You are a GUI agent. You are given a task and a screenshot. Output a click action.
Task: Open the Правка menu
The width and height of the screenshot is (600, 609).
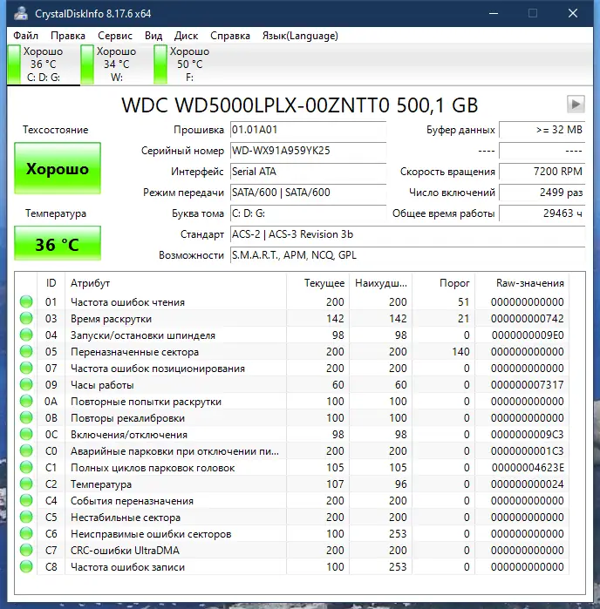pyautogui.click(x=68, y=36)
